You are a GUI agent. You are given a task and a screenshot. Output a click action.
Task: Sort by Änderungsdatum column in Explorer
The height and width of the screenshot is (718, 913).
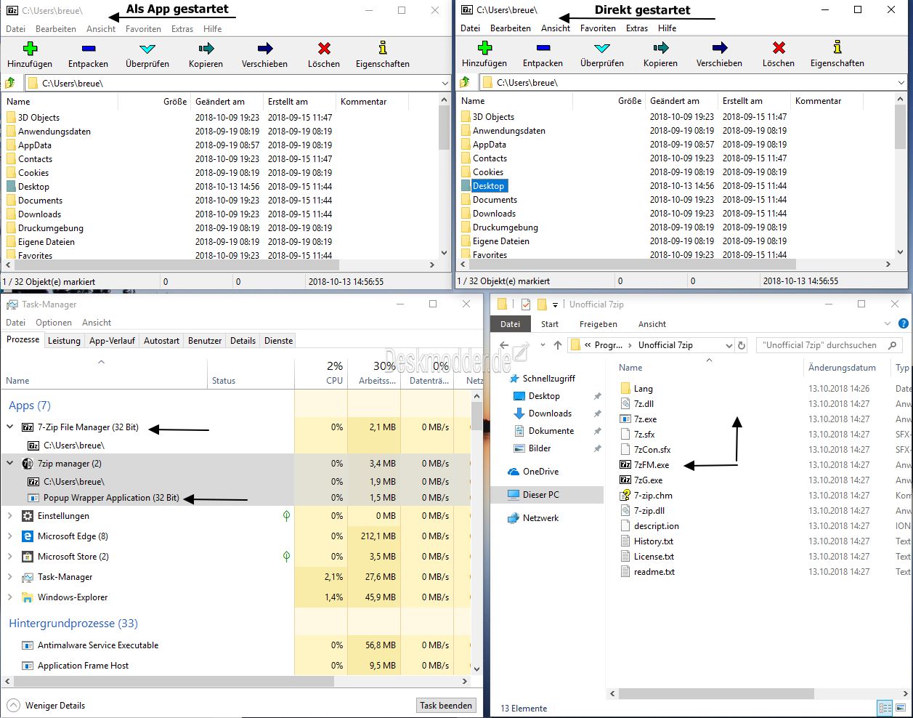tap(842, 368)
